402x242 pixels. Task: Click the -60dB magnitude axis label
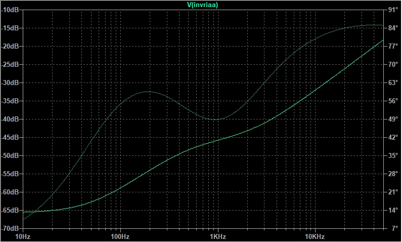click(x=10, y=192)
